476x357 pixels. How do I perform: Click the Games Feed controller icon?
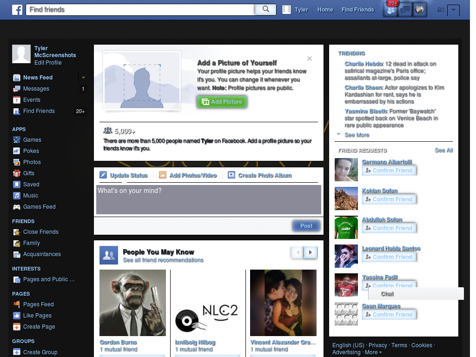coord(17,207)
